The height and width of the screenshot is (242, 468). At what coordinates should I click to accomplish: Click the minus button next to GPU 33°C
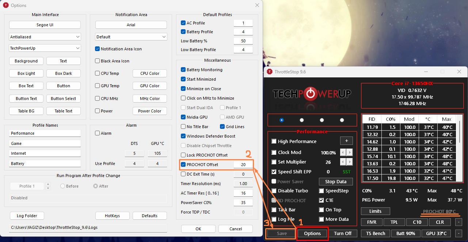coord(459,233)
